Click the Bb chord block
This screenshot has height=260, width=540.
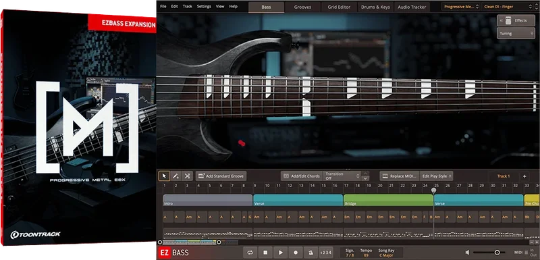pyautogui.click(x=529, y=217)
